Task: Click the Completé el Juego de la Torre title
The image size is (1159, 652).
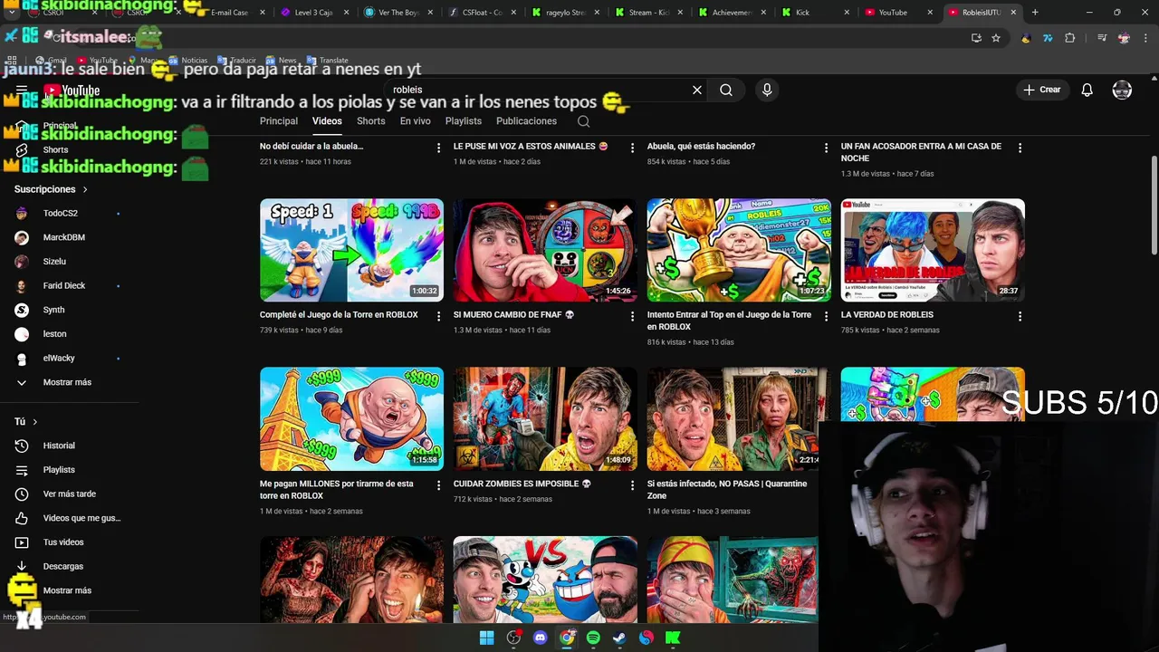Action: (339, 315)
